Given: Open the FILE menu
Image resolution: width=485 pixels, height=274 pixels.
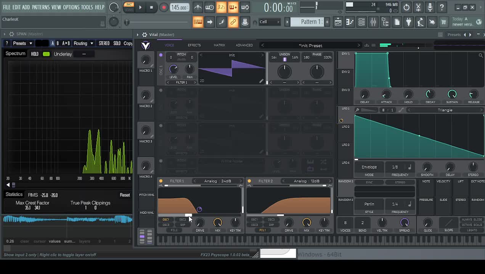Looking at the screenshot, I should [x=7, y=7].
